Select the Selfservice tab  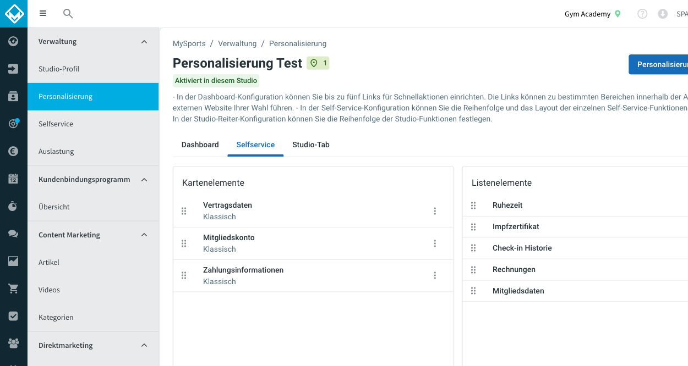pyautogui.click(x=255, y=145)
